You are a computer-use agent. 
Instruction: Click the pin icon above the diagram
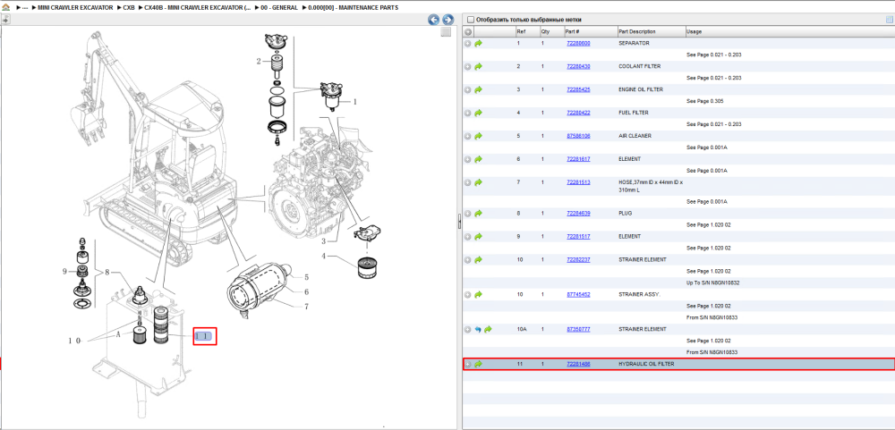(x=5, y=20)
